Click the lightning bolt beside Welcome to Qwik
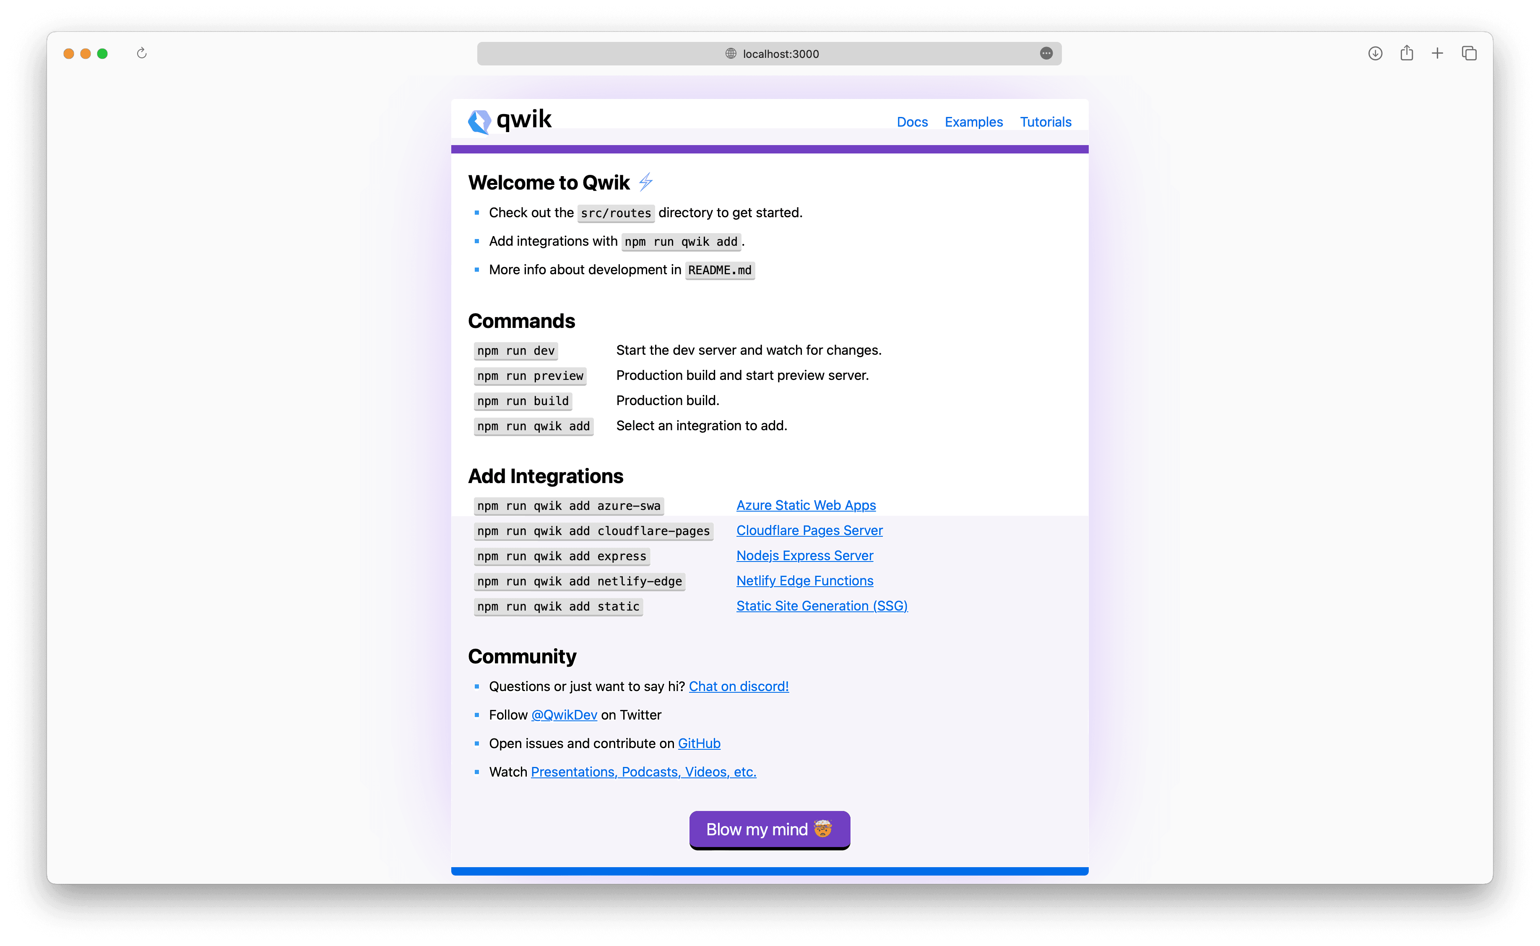1540x946 pixels. click(x=646, y=182)
